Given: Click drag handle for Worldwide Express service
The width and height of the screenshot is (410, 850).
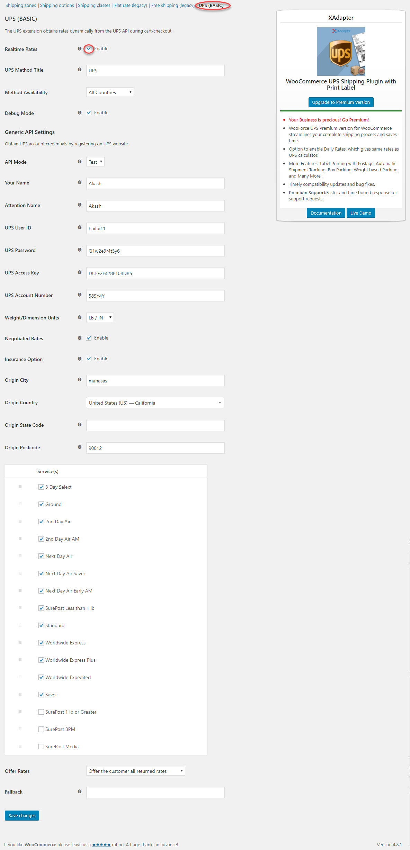Looking at the screenshot, I should click(x=20, y=642).
